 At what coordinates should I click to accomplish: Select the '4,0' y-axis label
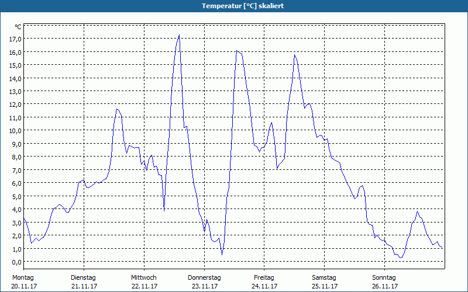pos(16,210)
